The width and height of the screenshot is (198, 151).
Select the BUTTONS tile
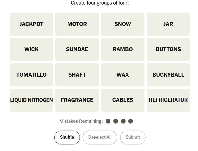tap(168, 49)
